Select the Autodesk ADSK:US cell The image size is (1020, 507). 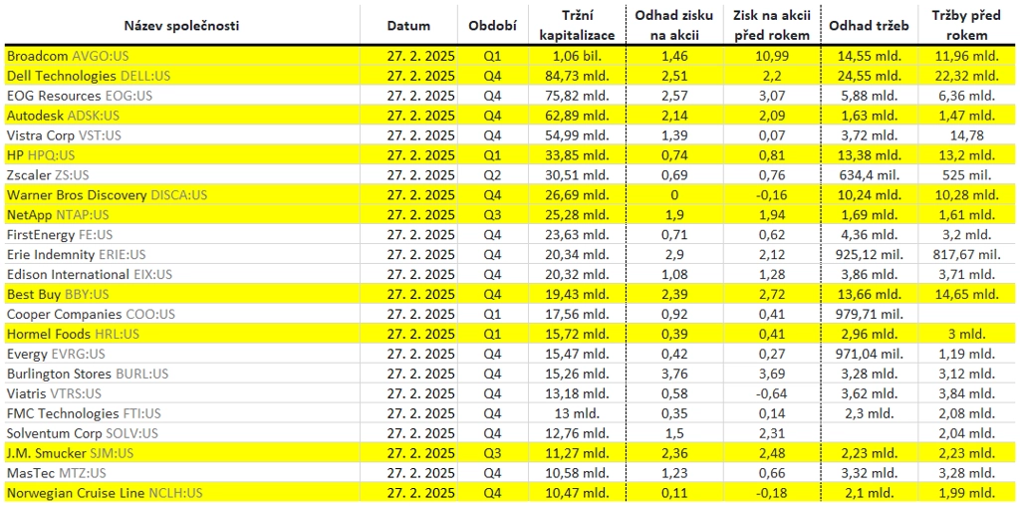pos(181,116)
